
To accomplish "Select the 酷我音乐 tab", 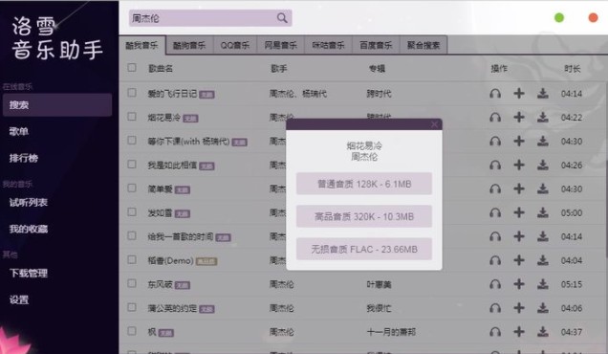I will (x=141, y=45).
